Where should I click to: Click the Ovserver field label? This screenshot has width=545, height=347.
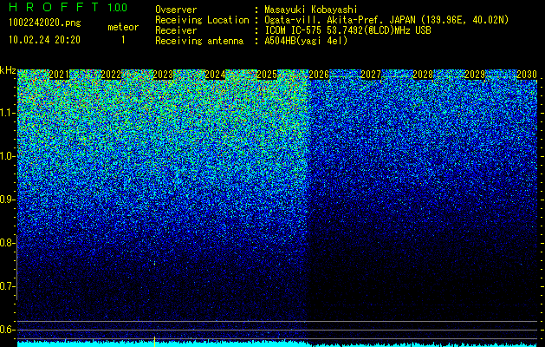tap(176, 10)
